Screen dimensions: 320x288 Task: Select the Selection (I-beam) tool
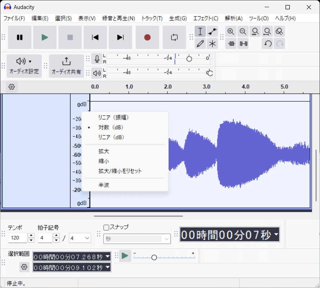[200, 31]
